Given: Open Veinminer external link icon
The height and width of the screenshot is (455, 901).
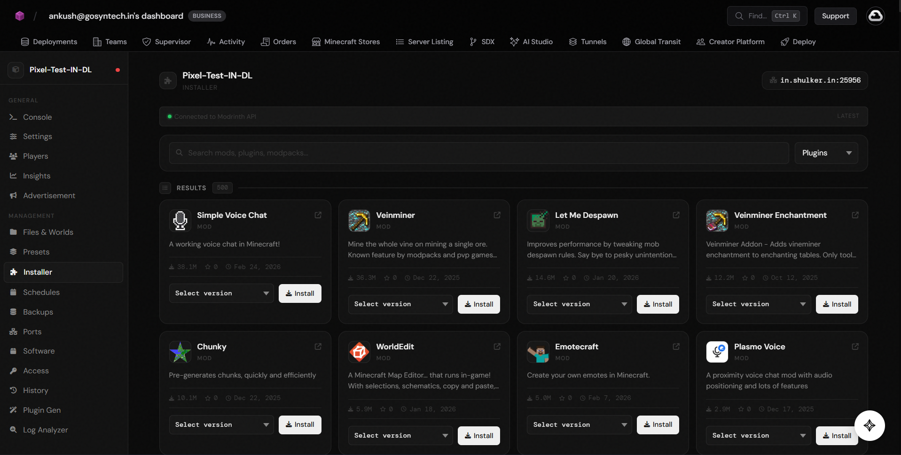Looking at the screenshot, I should [x=497, y=215].
